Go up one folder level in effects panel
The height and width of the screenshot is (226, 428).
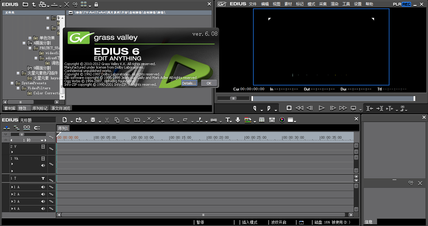[34, 4]
